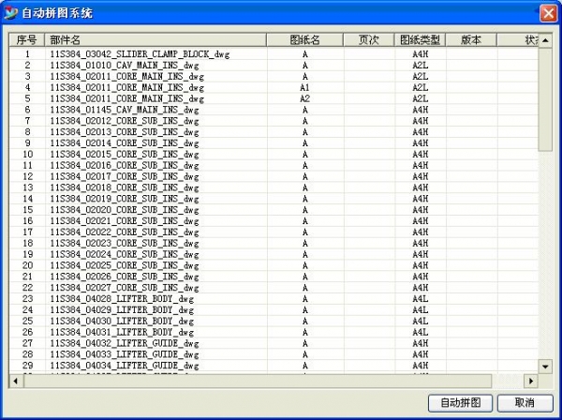The height and width of the screenshot is (420, 562).
Task: Click the 自动拼图 button
Action: click(460, 402)
